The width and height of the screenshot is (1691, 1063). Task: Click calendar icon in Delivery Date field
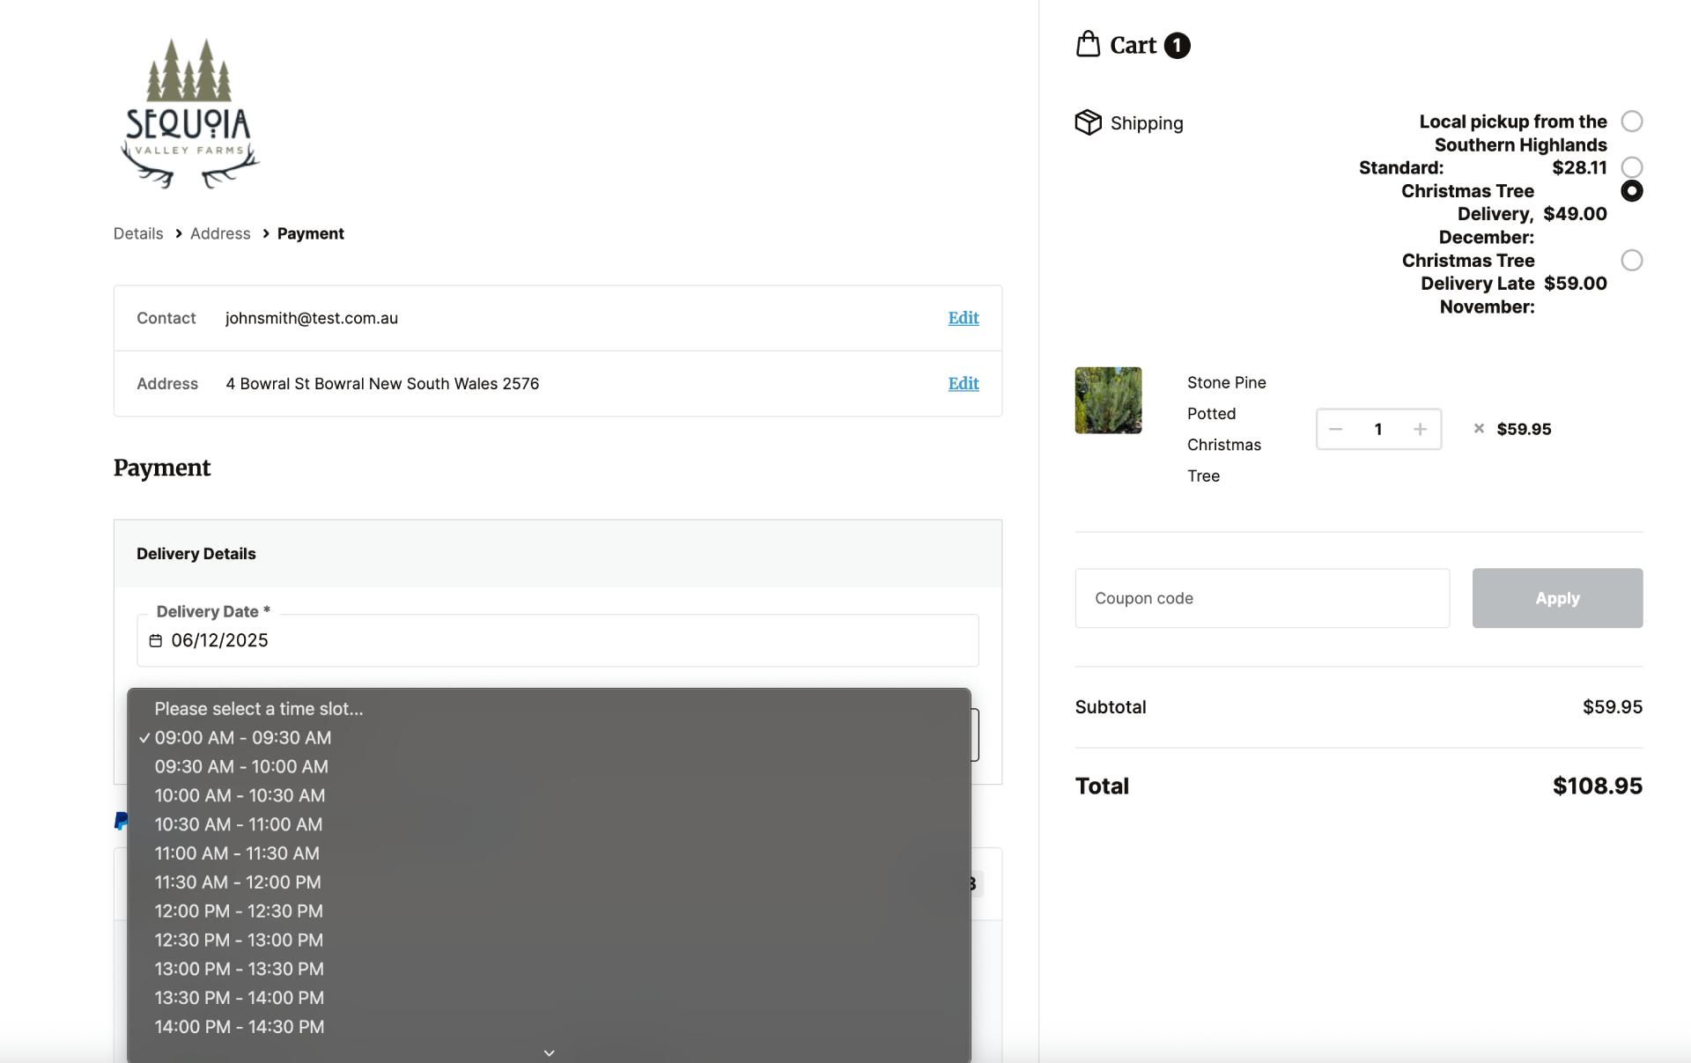156,641
